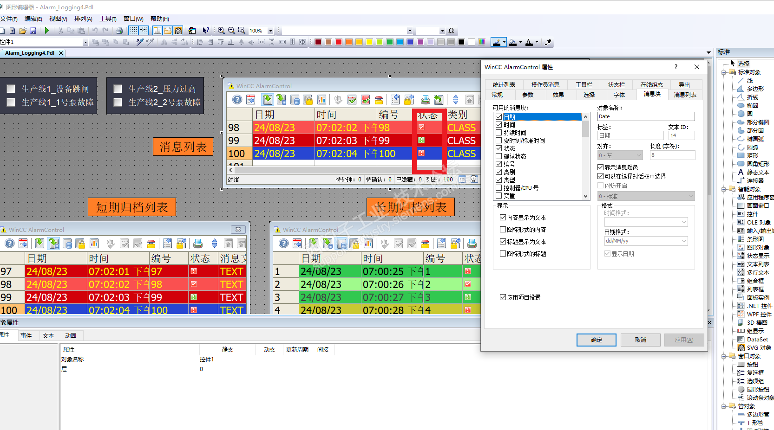Open the 日期格式 date format dropdown
The image size is (774, 430).
[646, 241]
